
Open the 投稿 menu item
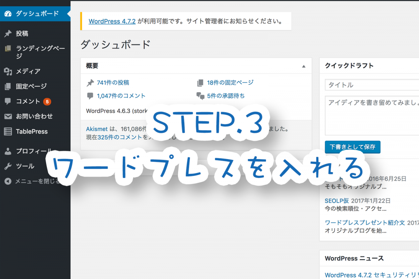click(22, 34)
